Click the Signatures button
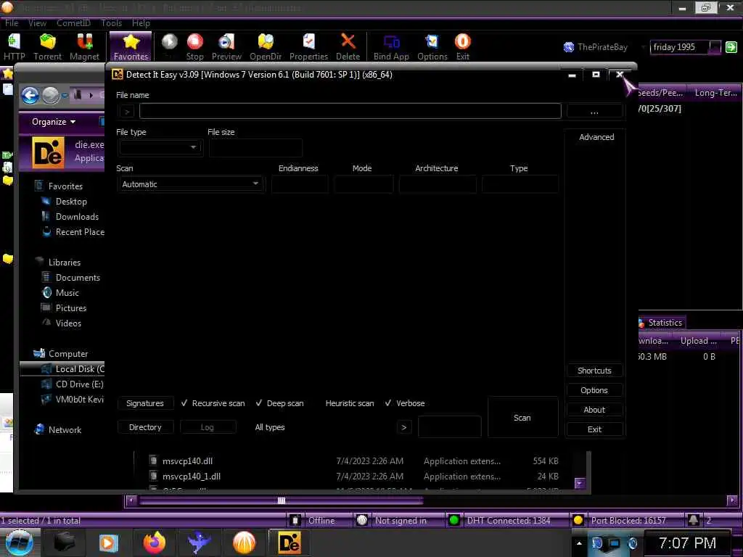Screen dimensions: 743x557 pyautogui.click(x=145, y=403)
